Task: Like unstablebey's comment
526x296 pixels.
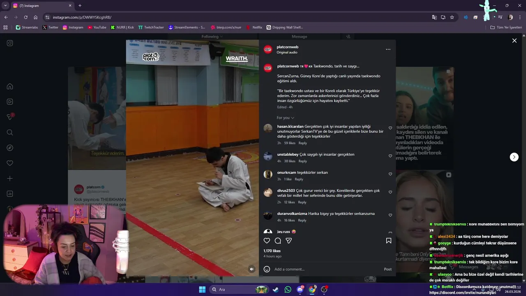Action: tap(390, 156)
